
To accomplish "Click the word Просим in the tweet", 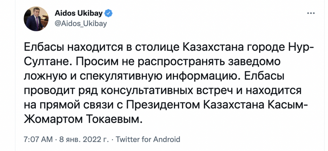I will point(98,62).
